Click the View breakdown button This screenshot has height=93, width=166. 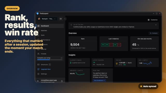click(x=99, y=80)
